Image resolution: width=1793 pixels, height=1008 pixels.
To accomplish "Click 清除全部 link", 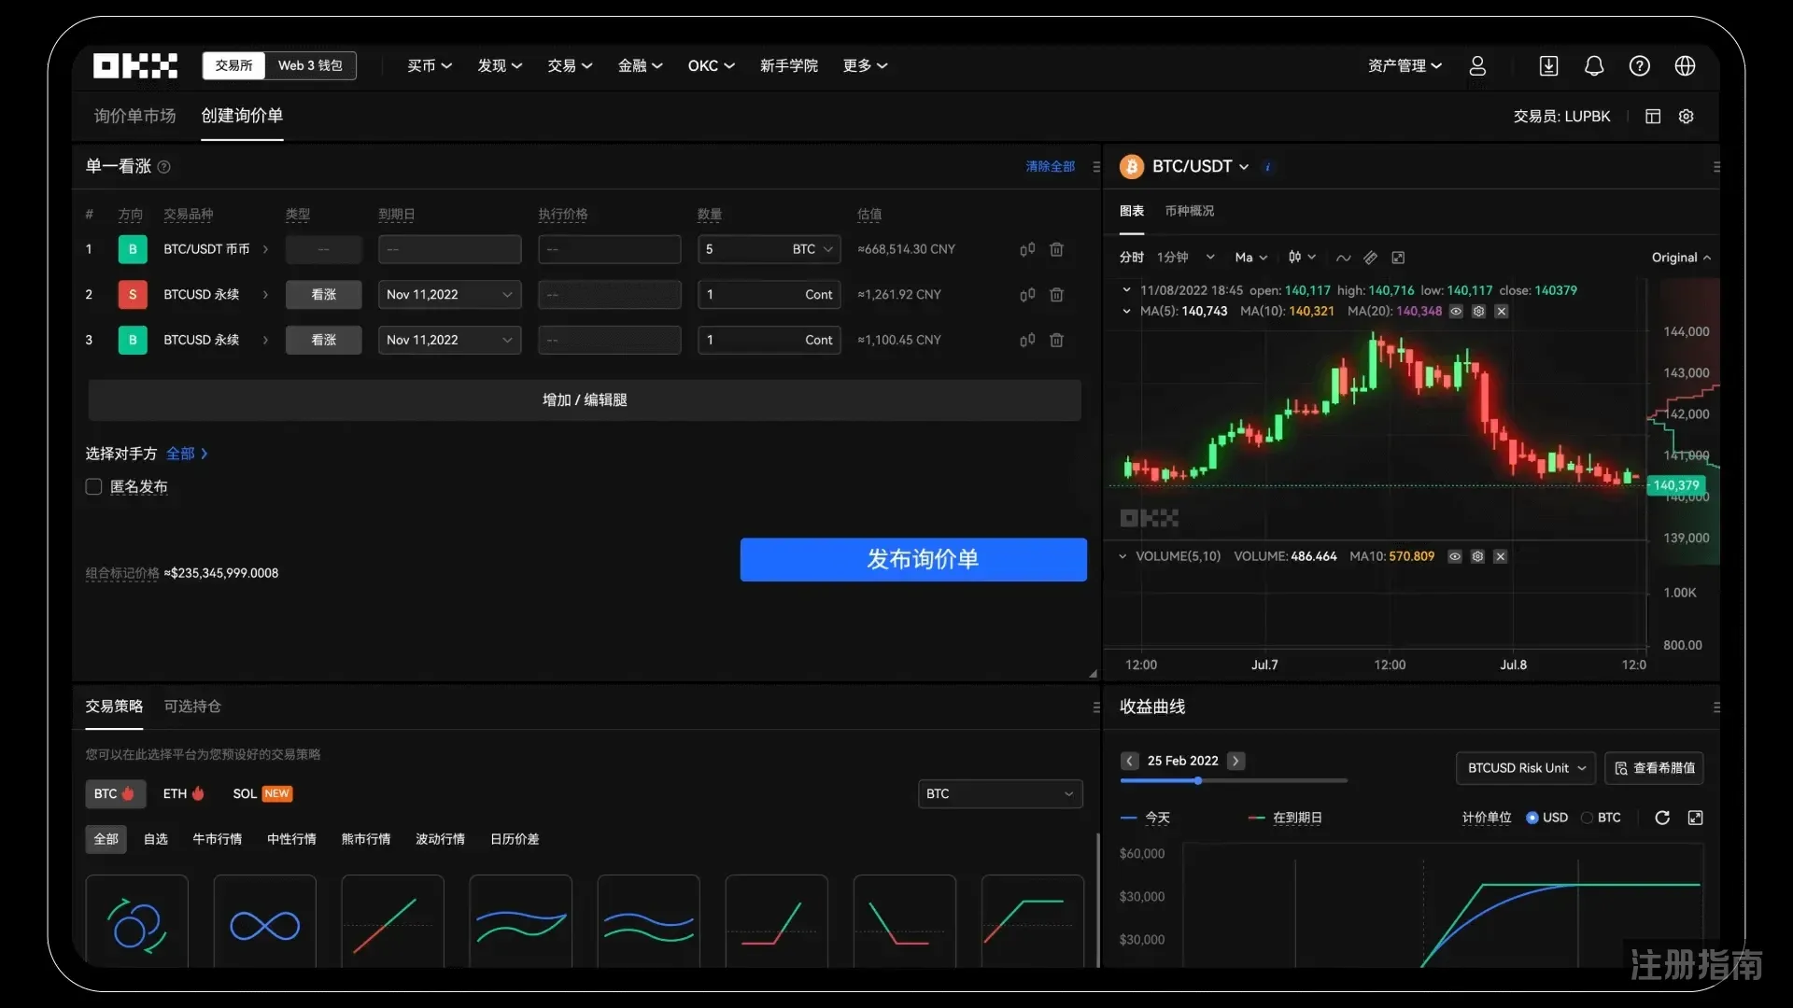I will tap(1051, 167).
